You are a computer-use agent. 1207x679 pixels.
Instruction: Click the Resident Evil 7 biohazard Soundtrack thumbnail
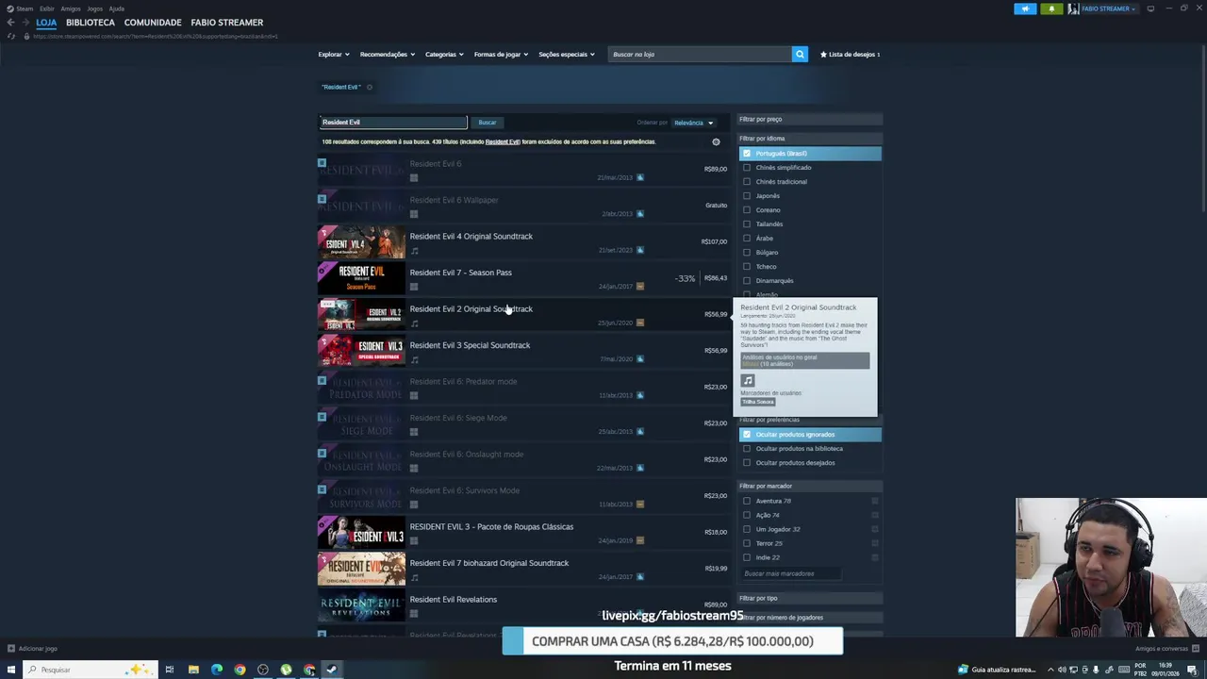(x=361, y=570)
